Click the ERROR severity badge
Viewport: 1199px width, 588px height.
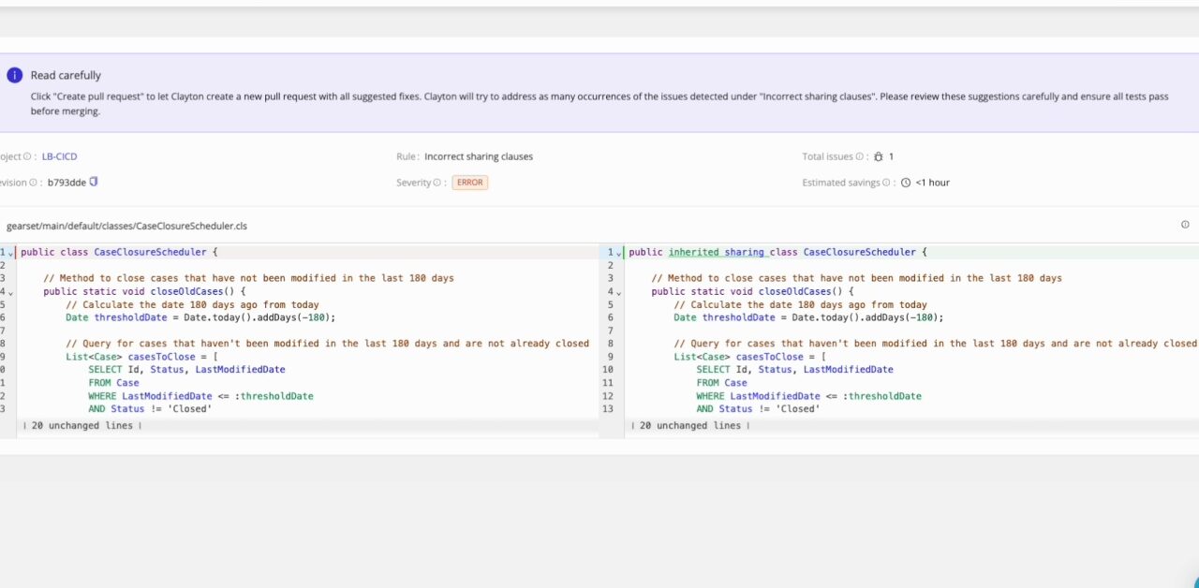tap(469, 183)
